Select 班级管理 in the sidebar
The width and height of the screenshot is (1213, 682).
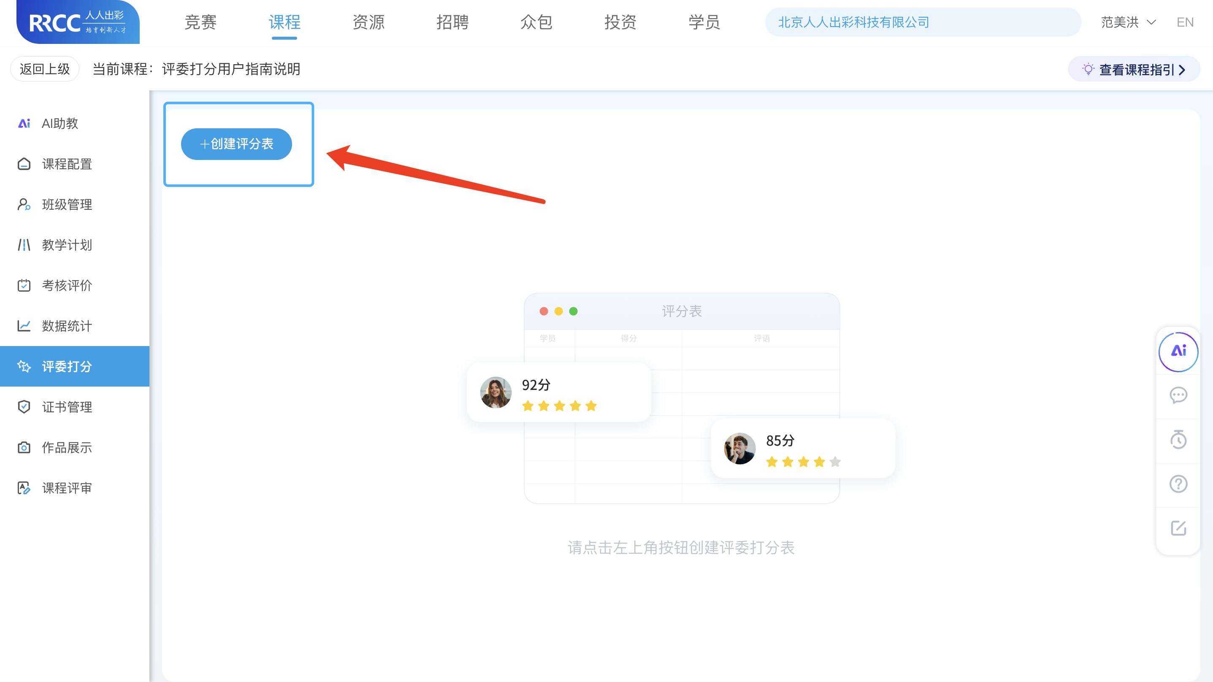click(74, 204)
